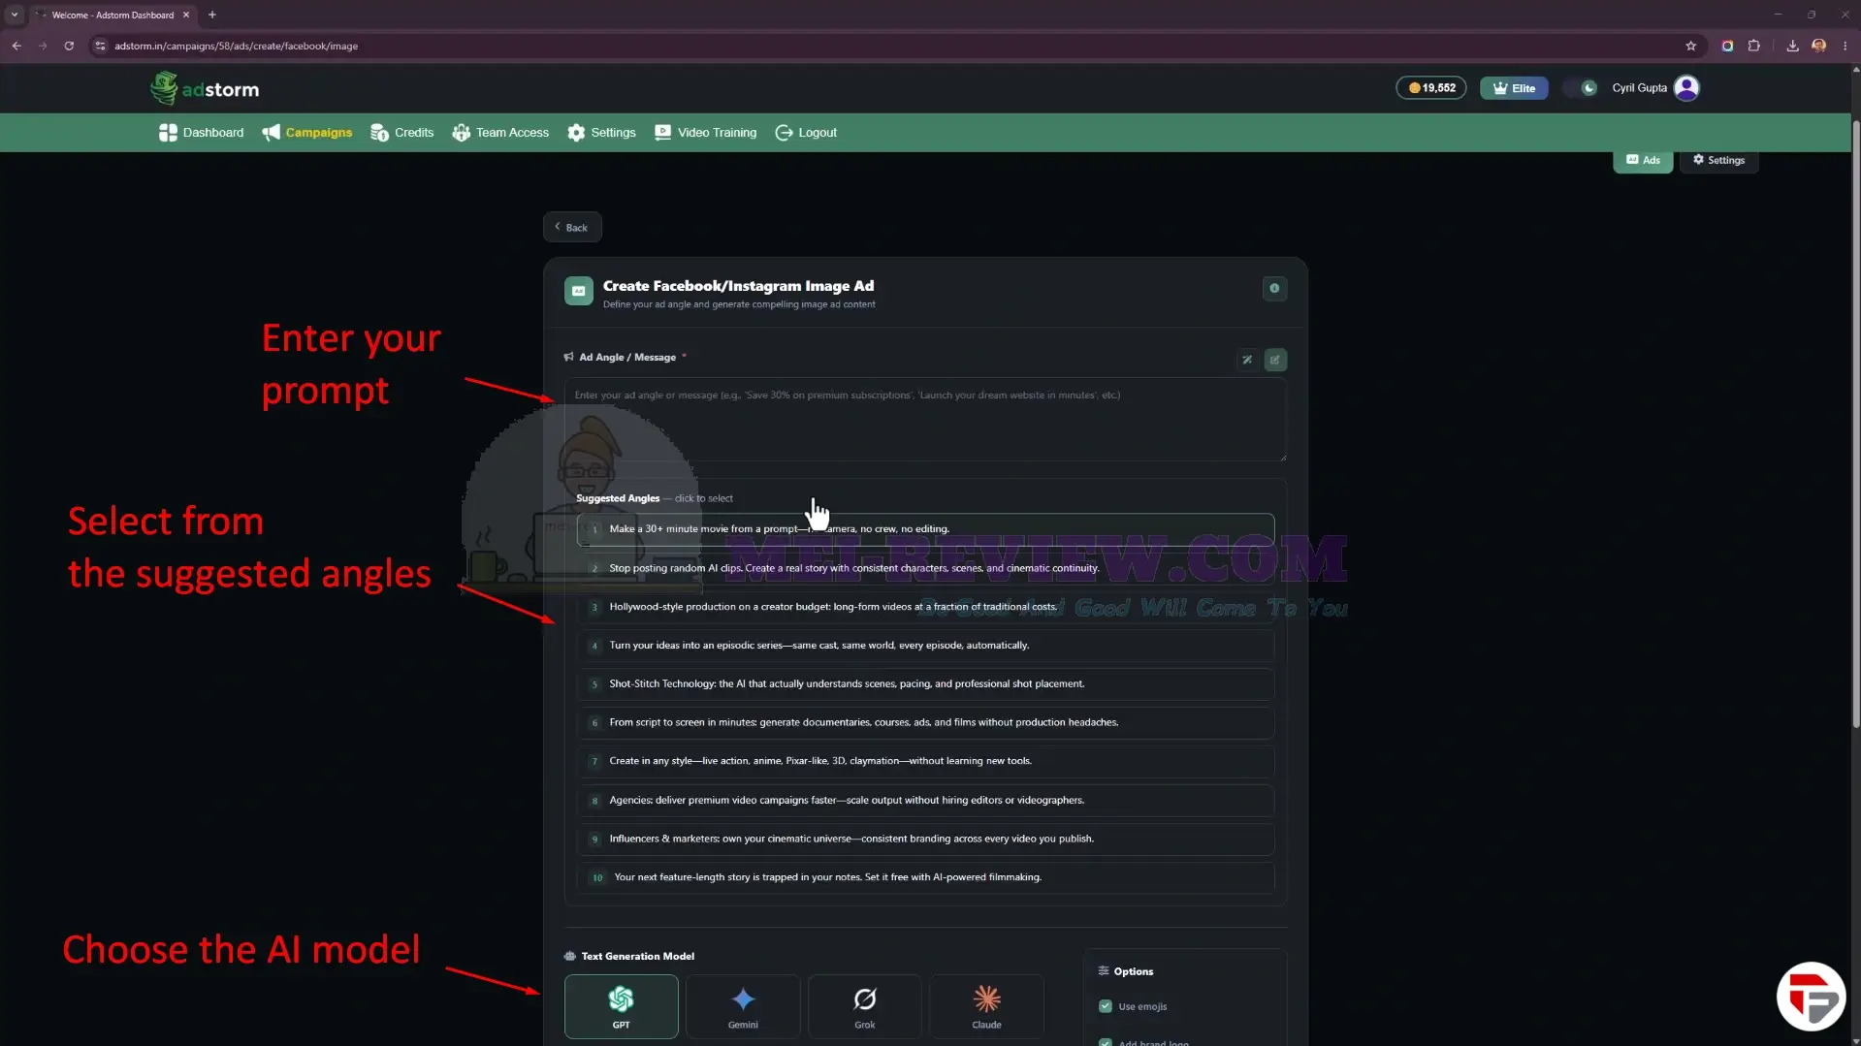Open the Cyril Gupta profile avatar
The image size is (1861, 1046).
1686,88
